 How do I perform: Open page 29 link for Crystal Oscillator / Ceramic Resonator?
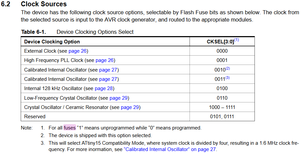pos(130,107)
